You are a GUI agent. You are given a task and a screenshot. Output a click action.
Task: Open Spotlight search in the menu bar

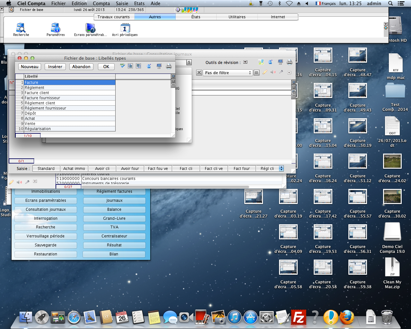(x=390, y=4)
